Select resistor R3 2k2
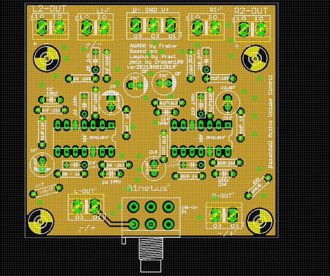The height and width of the screenshot is (276, 330). [x=51, y=110]
